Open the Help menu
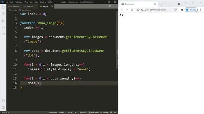Screen dimensions: 204x114 pyautogui.click(x=50, y=2)
